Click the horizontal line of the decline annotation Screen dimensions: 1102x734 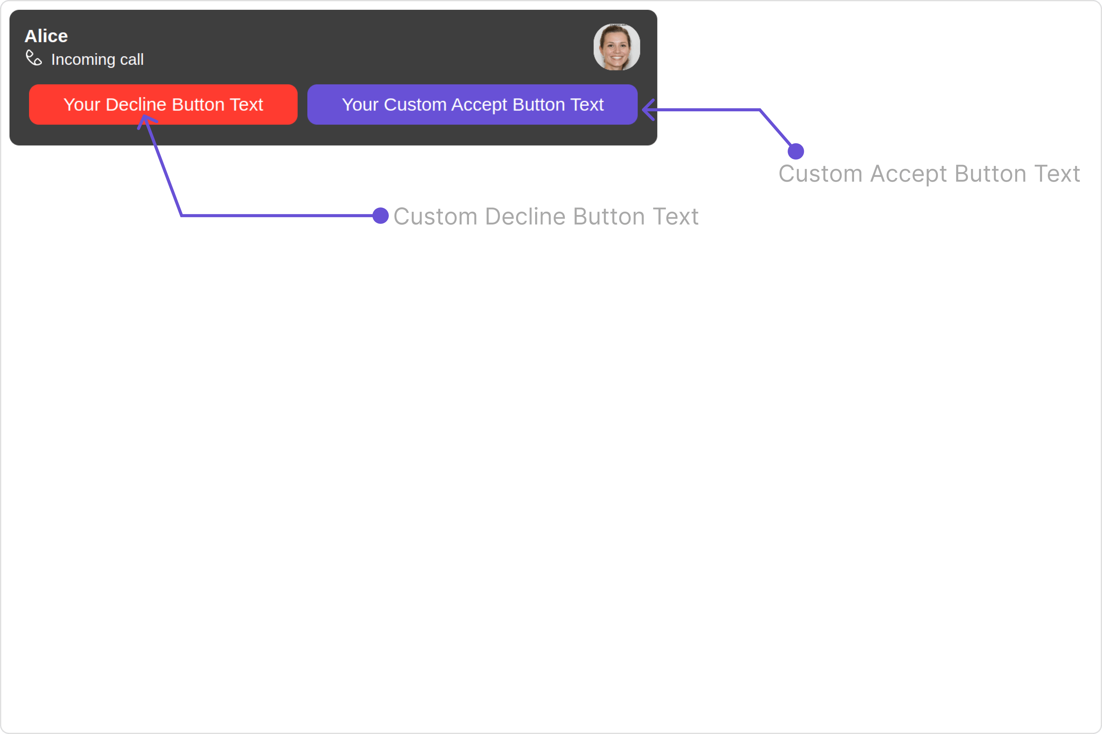pyautogui.click(x=276, y=216)
